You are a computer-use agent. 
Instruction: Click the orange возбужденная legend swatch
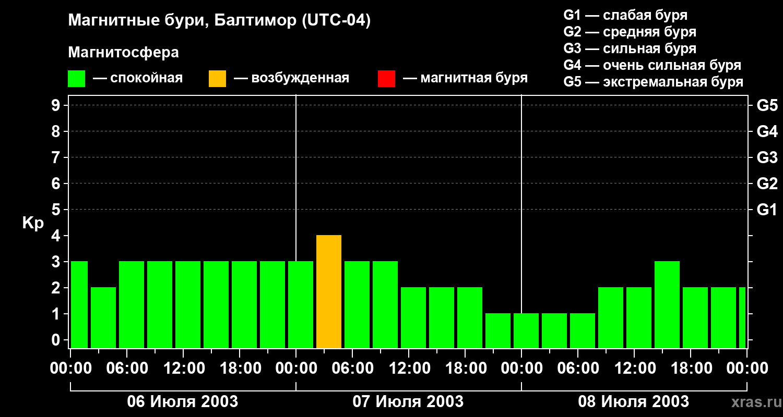tap(217, 78)
